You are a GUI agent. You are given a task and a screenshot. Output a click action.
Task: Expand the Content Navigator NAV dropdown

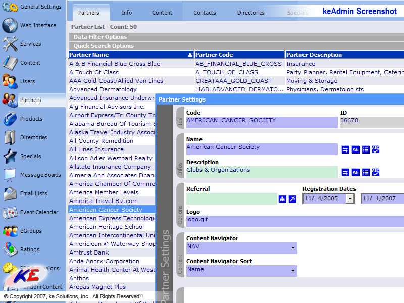tap(293, 248)
